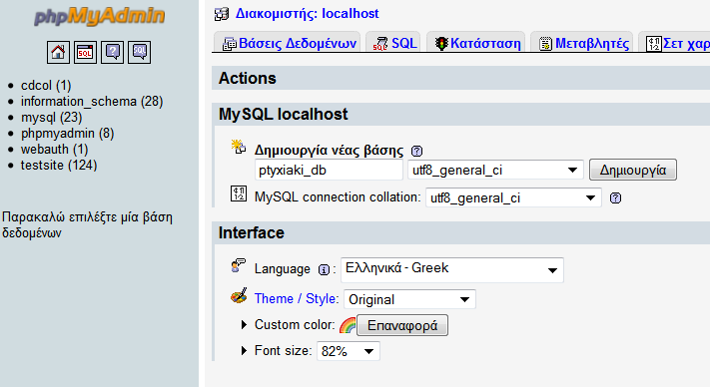Open the Language dropdown showing Ελληνικά - Greek
This screenshot has width=710, height=387.
(452, 270)
